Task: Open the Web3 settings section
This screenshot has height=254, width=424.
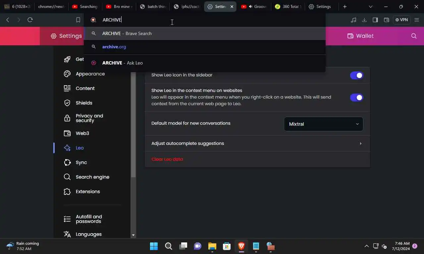Action: click(x=82, y=133)
